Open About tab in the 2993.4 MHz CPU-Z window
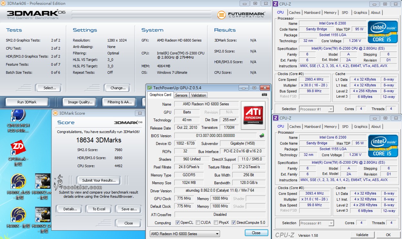The width and height of the screenshot is (402, 239). pyautogui.click(x=376, y=13)
